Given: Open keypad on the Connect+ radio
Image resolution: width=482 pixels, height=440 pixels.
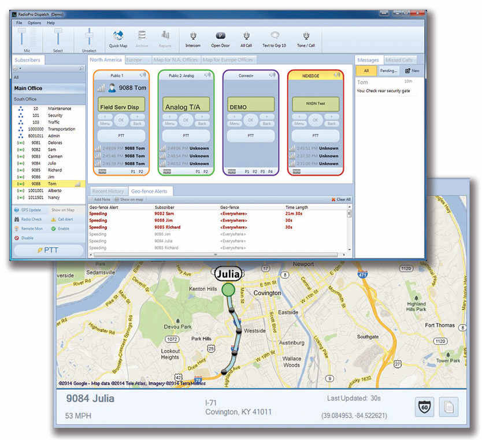Looking at the screenshot, I should click(x=232, y=171).
